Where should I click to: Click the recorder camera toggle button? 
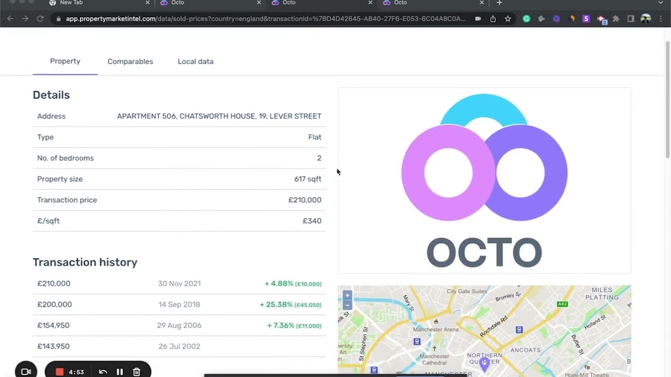(x=26, y=372)
